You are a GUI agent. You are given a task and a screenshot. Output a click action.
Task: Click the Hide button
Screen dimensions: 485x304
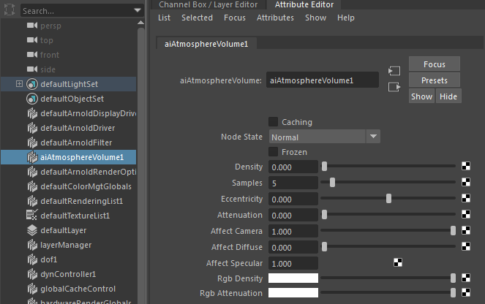448,96
